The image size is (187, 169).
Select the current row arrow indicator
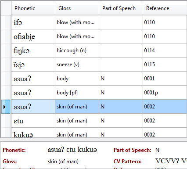(5, 107)
